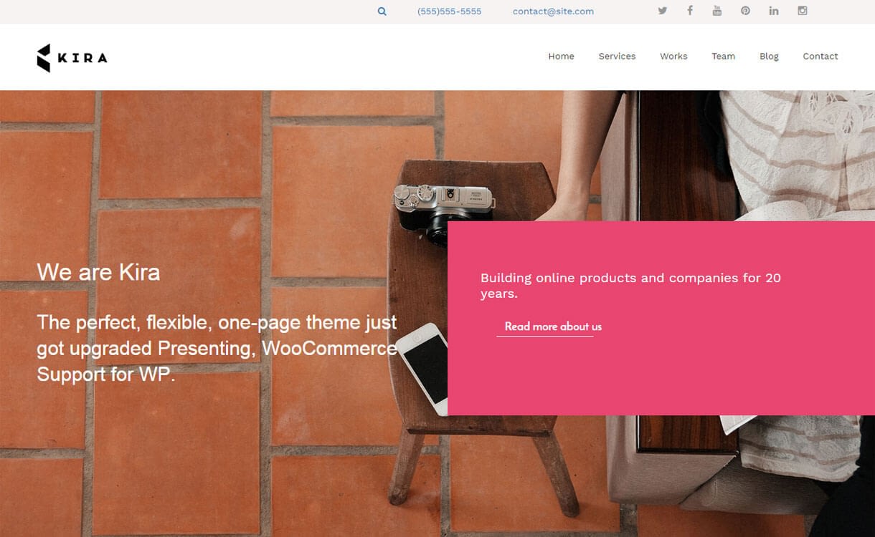Click the phone number (555)555-5555

pos(450,11)
